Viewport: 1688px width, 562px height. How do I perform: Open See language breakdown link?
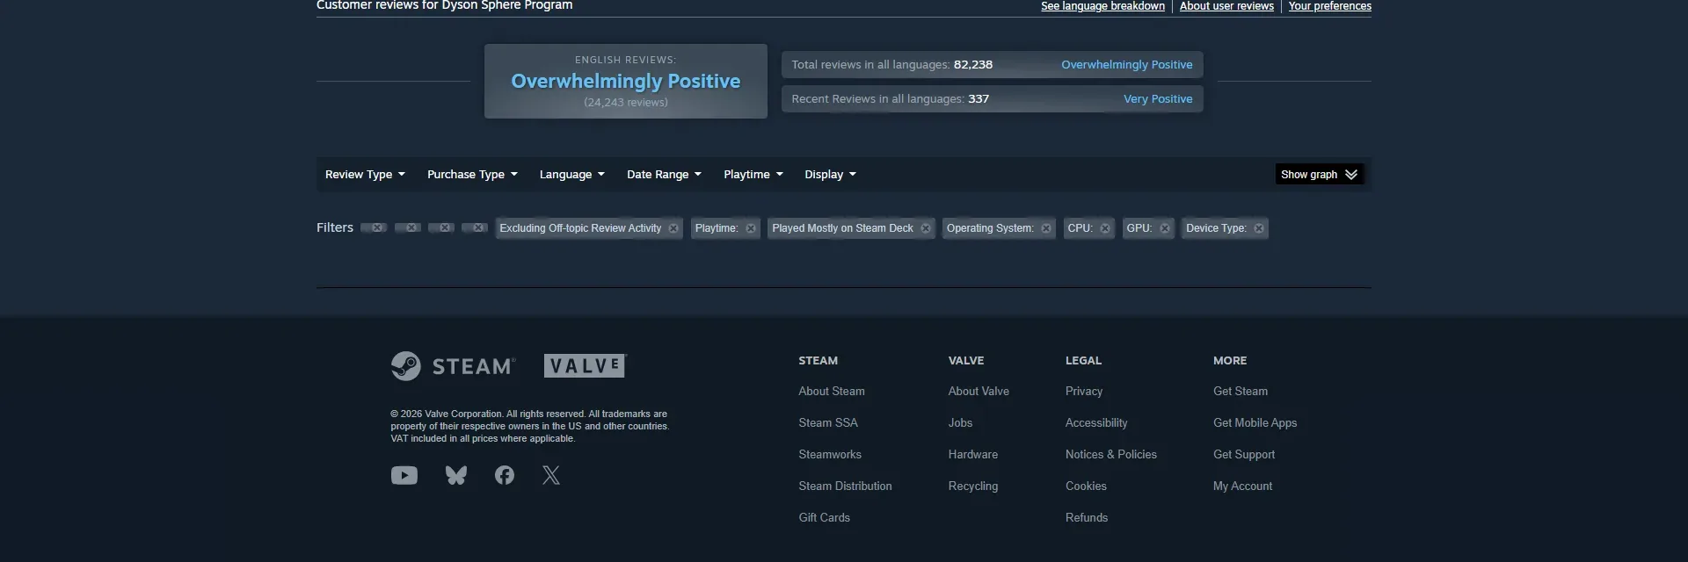point(1102,6)
